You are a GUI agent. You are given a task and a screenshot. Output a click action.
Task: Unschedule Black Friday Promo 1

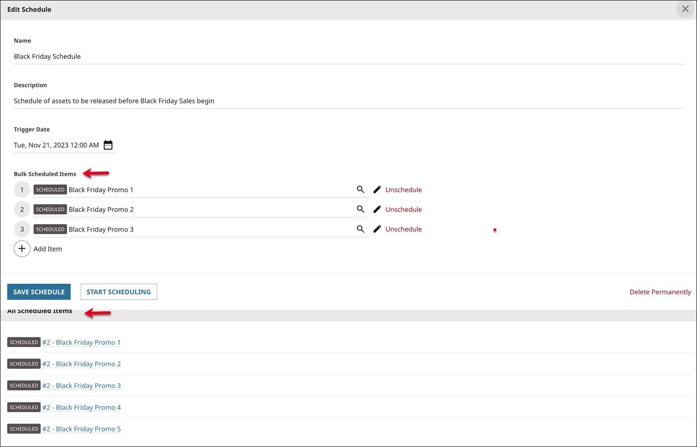coord(403,190)
